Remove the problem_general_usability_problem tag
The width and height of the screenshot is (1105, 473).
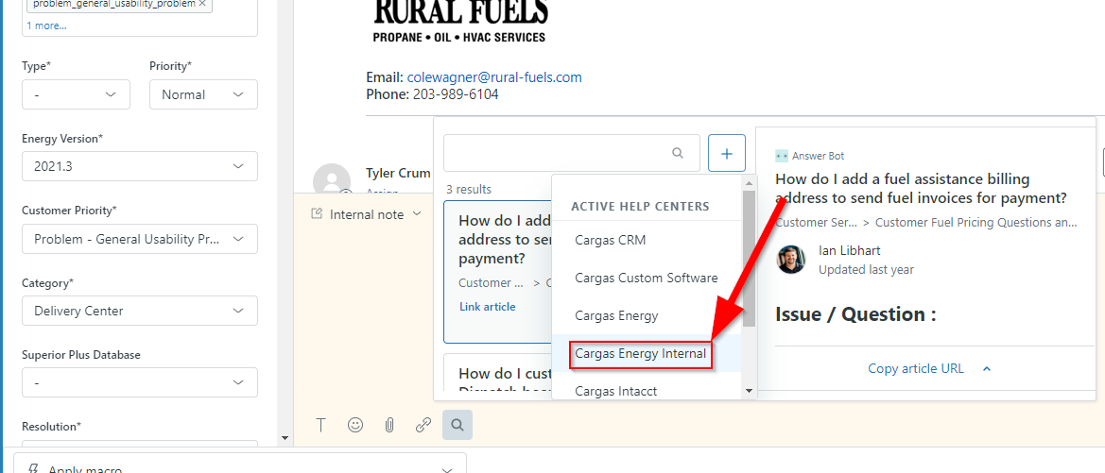pos(202,4)
